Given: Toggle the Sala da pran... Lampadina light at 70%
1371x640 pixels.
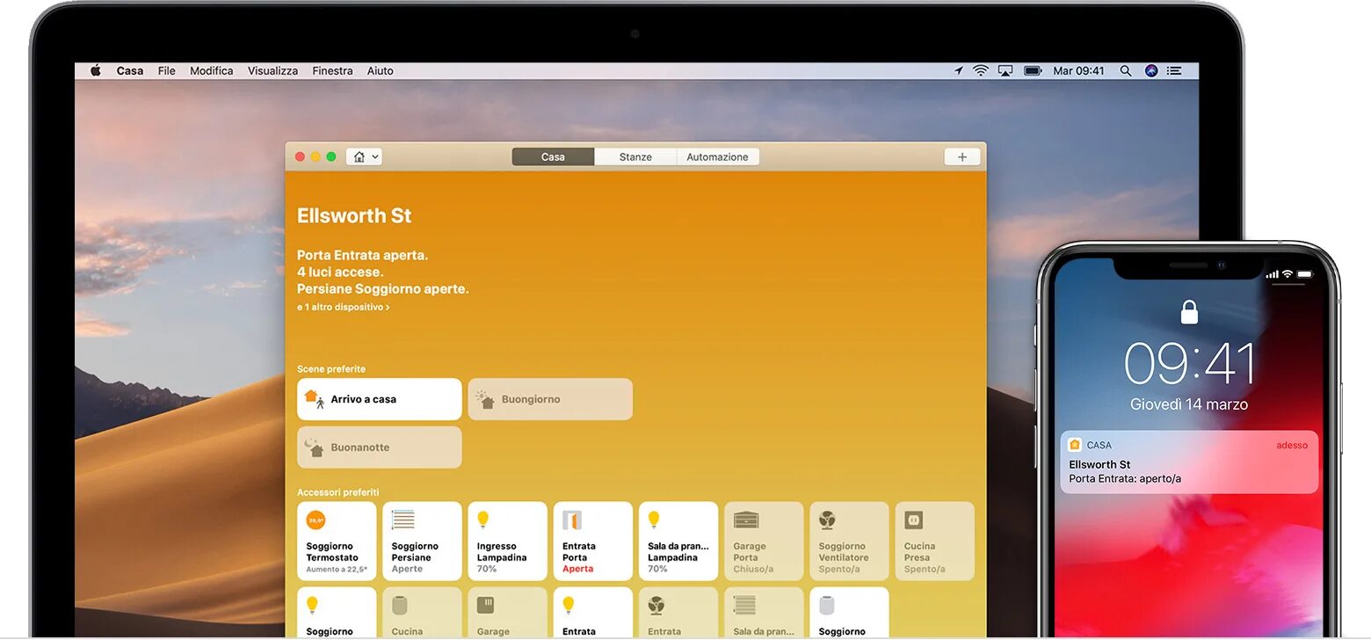Looking at the screenshot, I should point(678,541).
